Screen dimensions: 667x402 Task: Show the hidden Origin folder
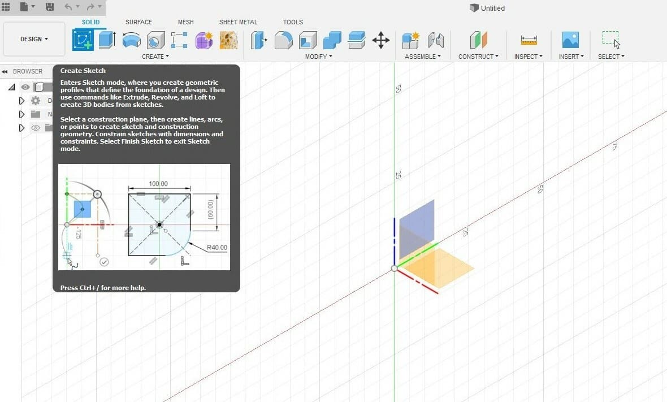[36, 128]
